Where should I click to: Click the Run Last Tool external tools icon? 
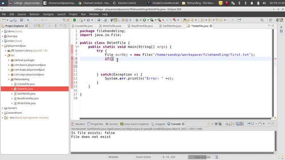point(159,20)
